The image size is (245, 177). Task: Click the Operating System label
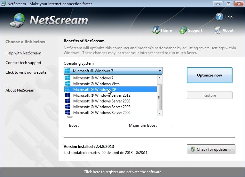80,63
